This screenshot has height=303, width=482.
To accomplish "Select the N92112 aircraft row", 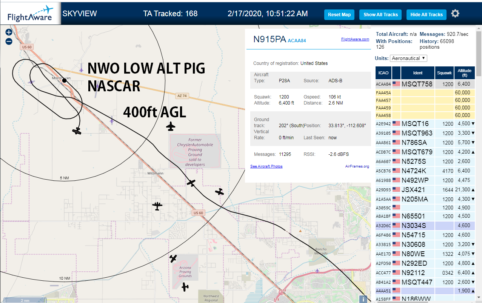I will [425, 273].
